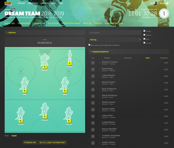The image size is (174, 148).
Task: Add Marcus Ersson with plus button
Action: pos(93,83)
